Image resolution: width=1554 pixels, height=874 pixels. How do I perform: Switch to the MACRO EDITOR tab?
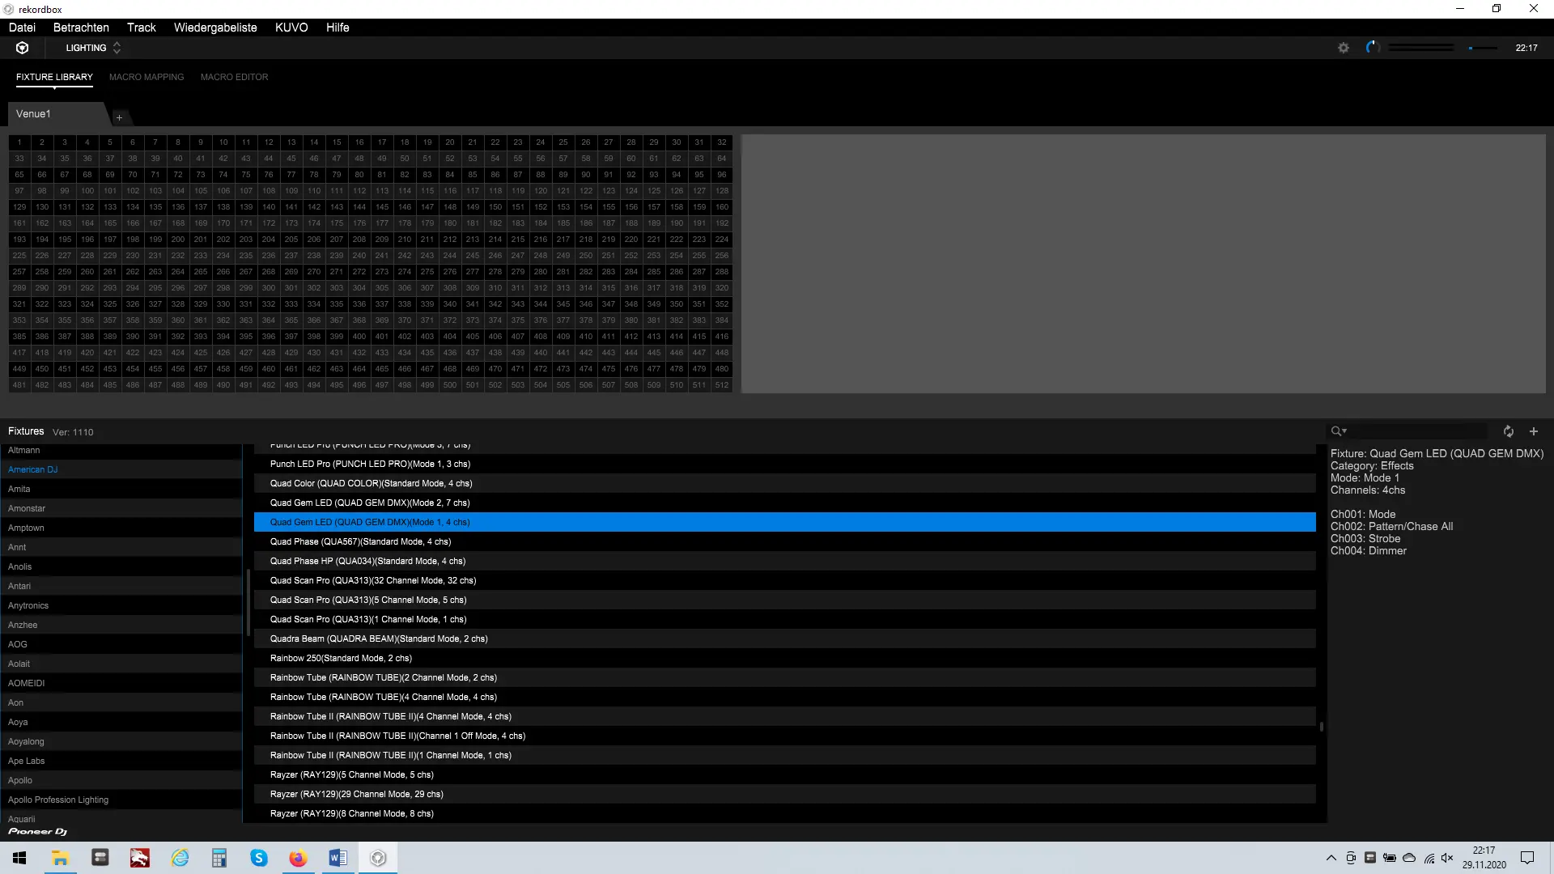pyautogui.click(x=234, y=77)
